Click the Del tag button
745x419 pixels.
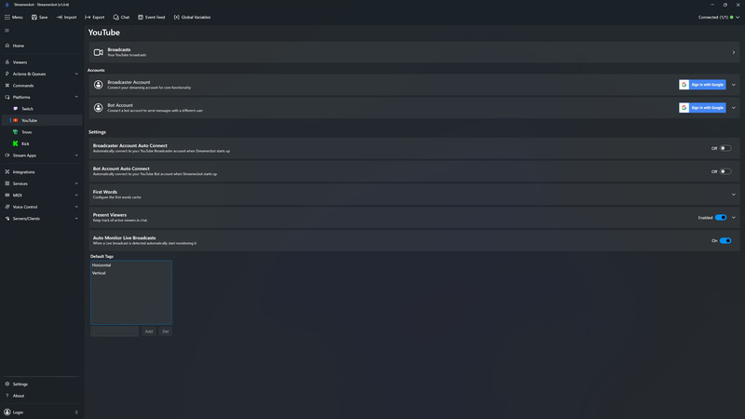166,331
